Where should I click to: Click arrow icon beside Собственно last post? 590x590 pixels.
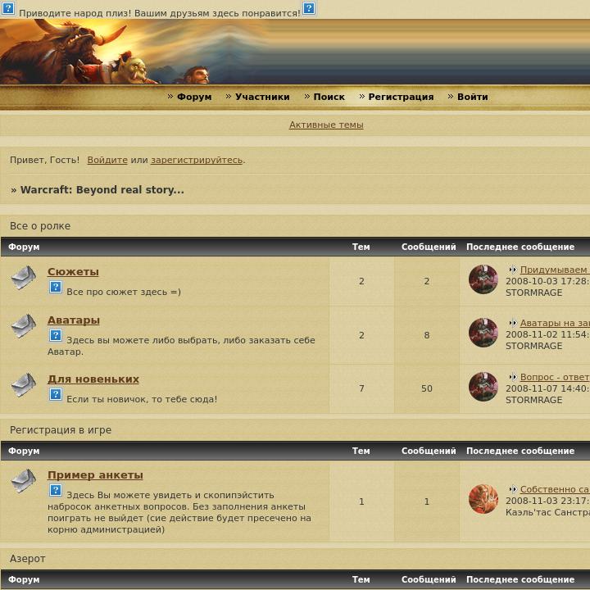click(512, 489)
